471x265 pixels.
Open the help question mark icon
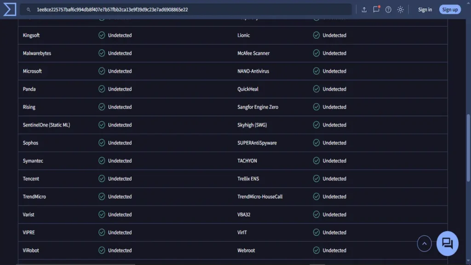(388, 10)
